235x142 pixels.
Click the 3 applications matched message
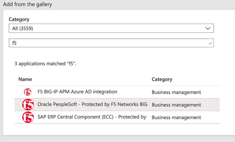pos(45,64)
